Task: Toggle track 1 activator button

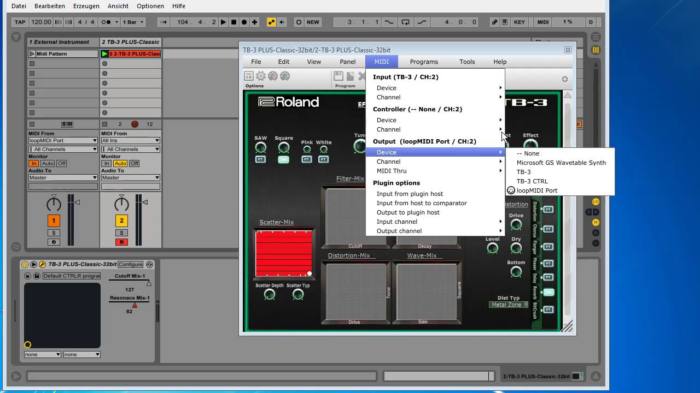Action: pyautogui.click(x=54, y=221)
